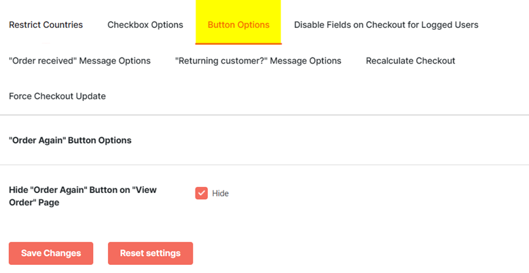The image size is (529, 273).
Task: Select the word "Page" in the setting label
Action: pos(50,203)
